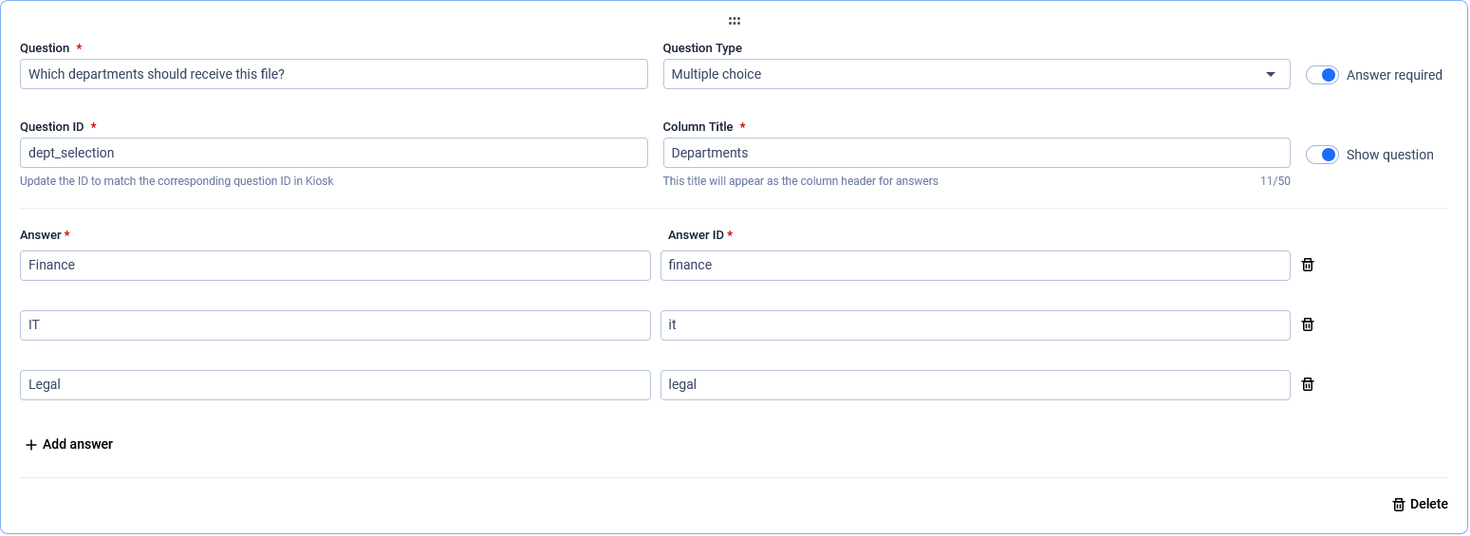Click the Multiple choice dropdown arrow
This screenshot has height=536, width=1470.
tap(1271, 74)
